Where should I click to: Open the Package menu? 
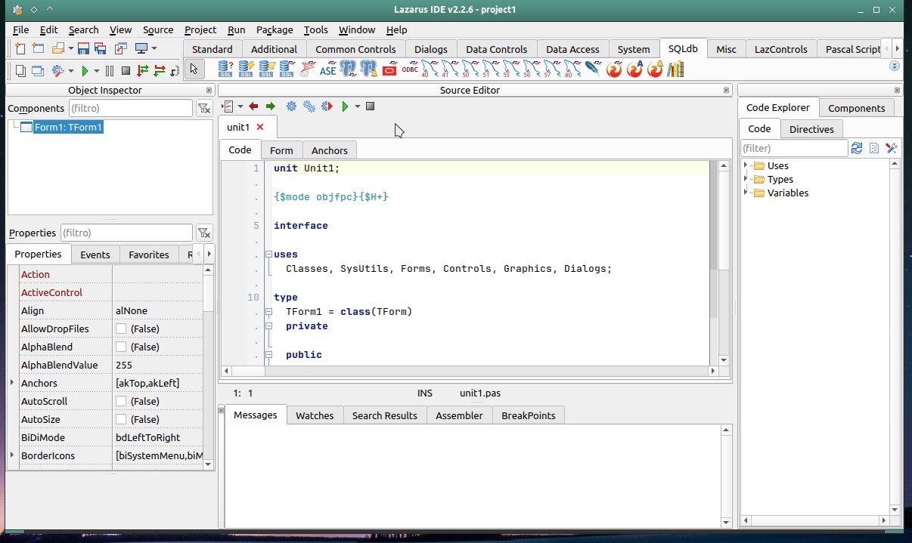pyautogui.click(x=275, y=29)
